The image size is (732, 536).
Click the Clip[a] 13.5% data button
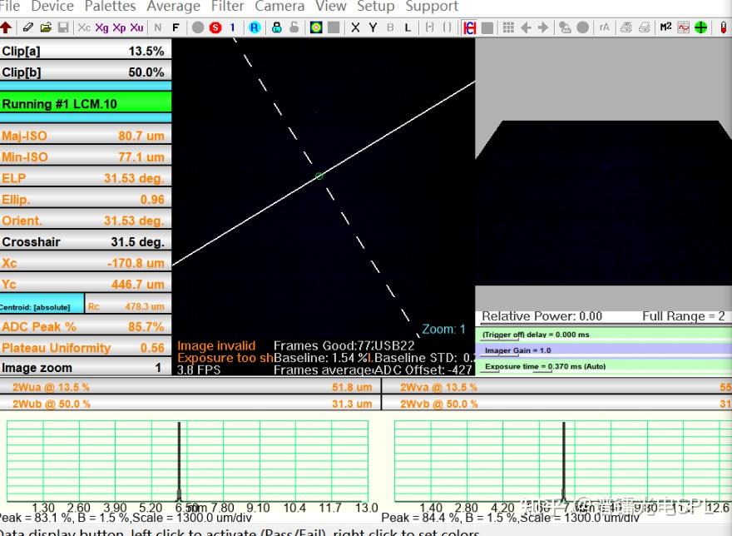click(86, 51)
